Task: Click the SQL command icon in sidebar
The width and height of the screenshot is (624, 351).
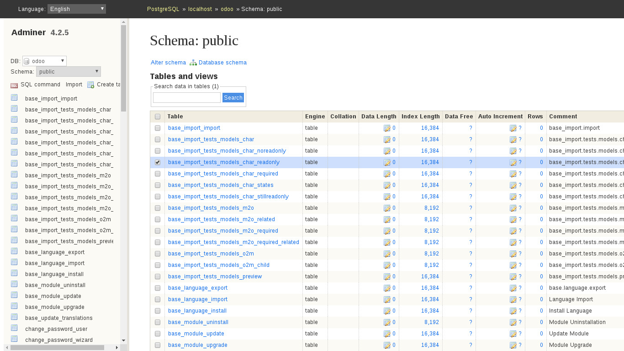Action: point(14,85)
